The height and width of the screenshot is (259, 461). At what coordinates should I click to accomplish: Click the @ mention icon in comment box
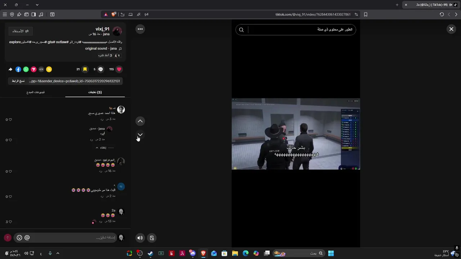tap(27, 238)
